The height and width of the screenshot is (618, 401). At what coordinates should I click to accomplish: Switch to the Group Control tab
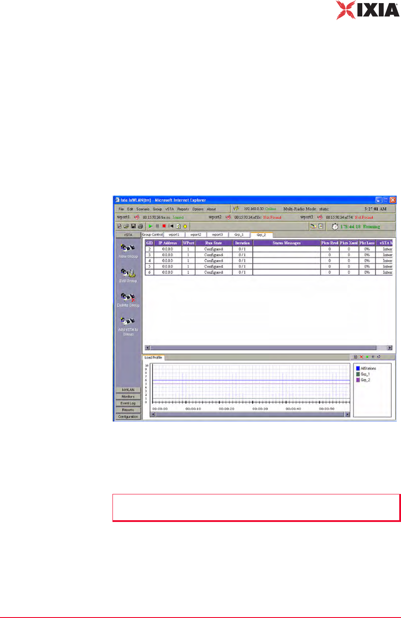(x=152, y=234)
